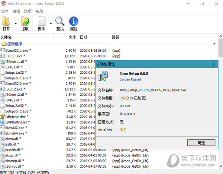Close the 安装包属性 dialog

pyautogui.click(x=213, y=64)
